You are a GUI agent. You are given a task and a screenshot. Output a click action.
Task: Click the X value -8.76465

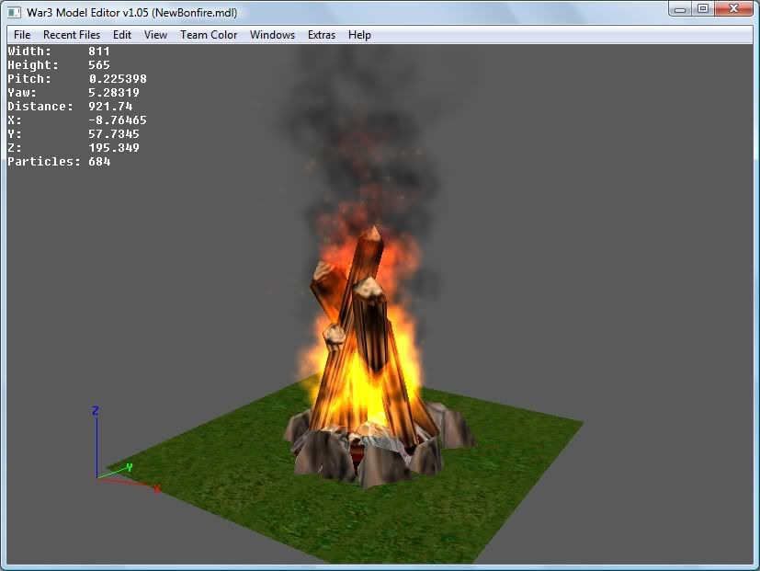click(118, 120)
